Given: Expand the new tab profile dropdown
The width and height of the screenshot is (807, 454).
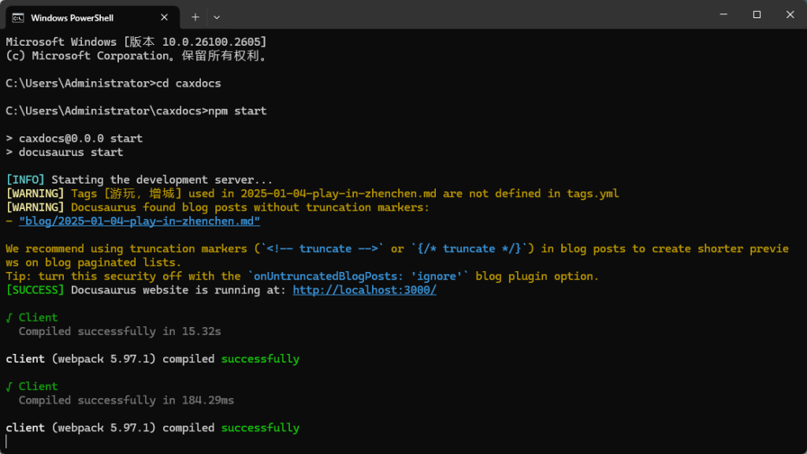Looking at the screenshot, I should 217,17.
